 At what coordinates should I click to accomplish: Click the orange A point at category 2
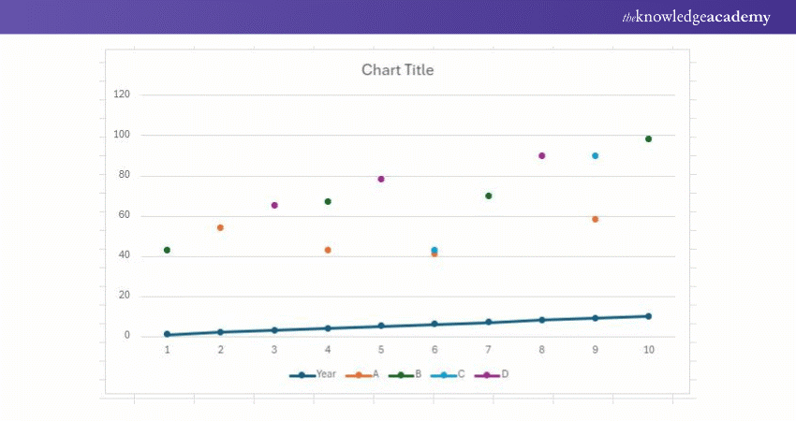click(220, 227)
